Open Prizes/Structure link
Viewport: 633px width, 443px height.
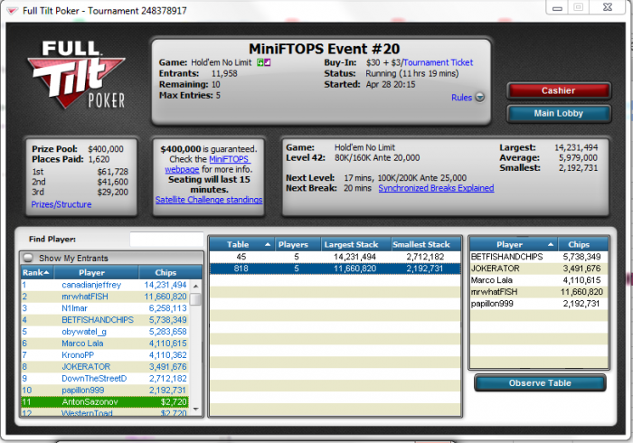61,204
